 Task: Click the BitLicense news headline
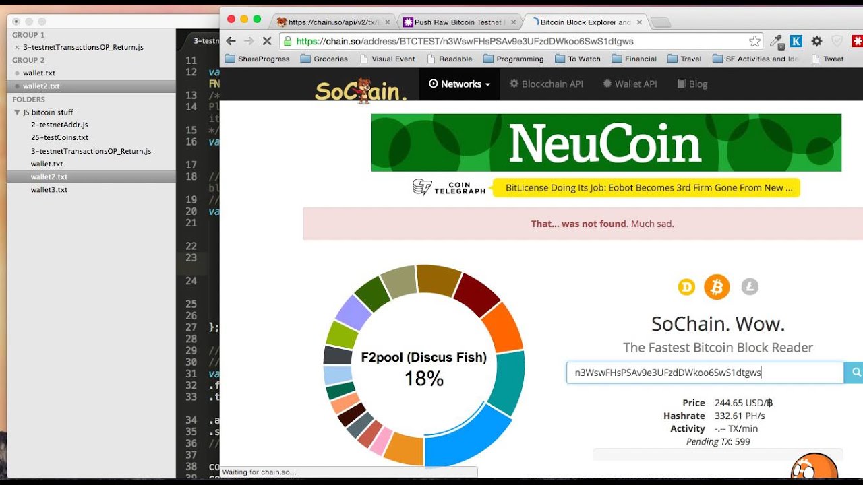(649, 188)
